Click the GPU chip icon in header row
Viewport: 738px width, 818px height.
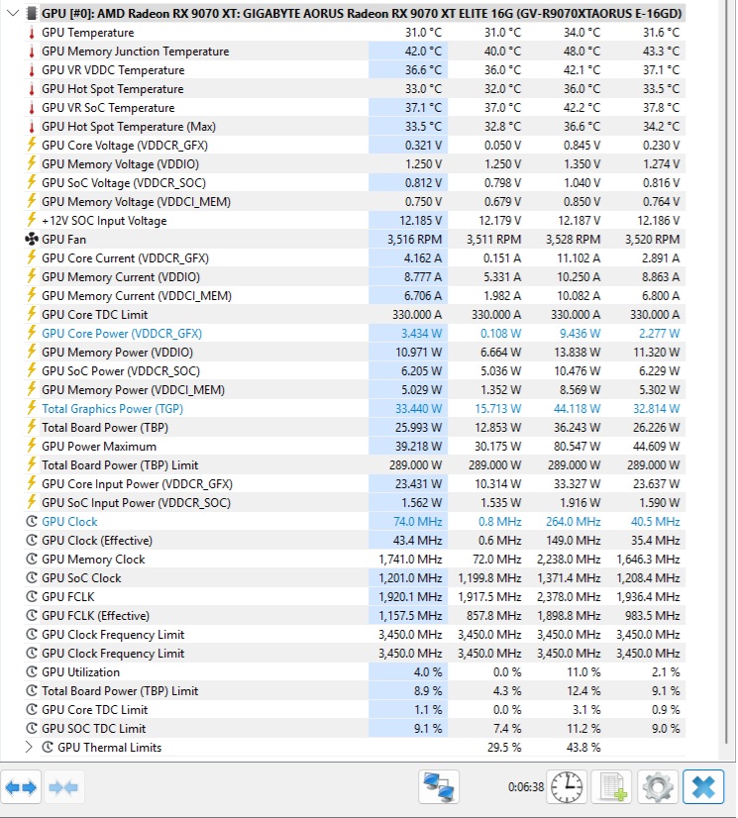point(32,13)
